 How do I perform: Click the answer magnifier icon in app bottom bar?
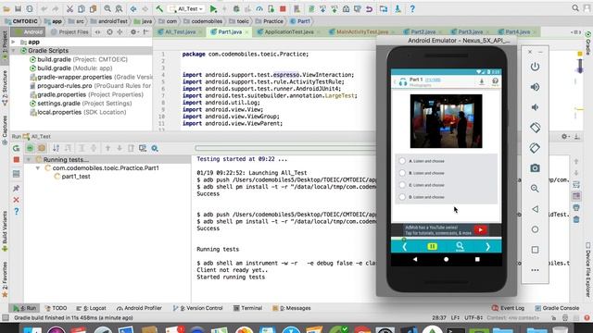pos(460,247)
